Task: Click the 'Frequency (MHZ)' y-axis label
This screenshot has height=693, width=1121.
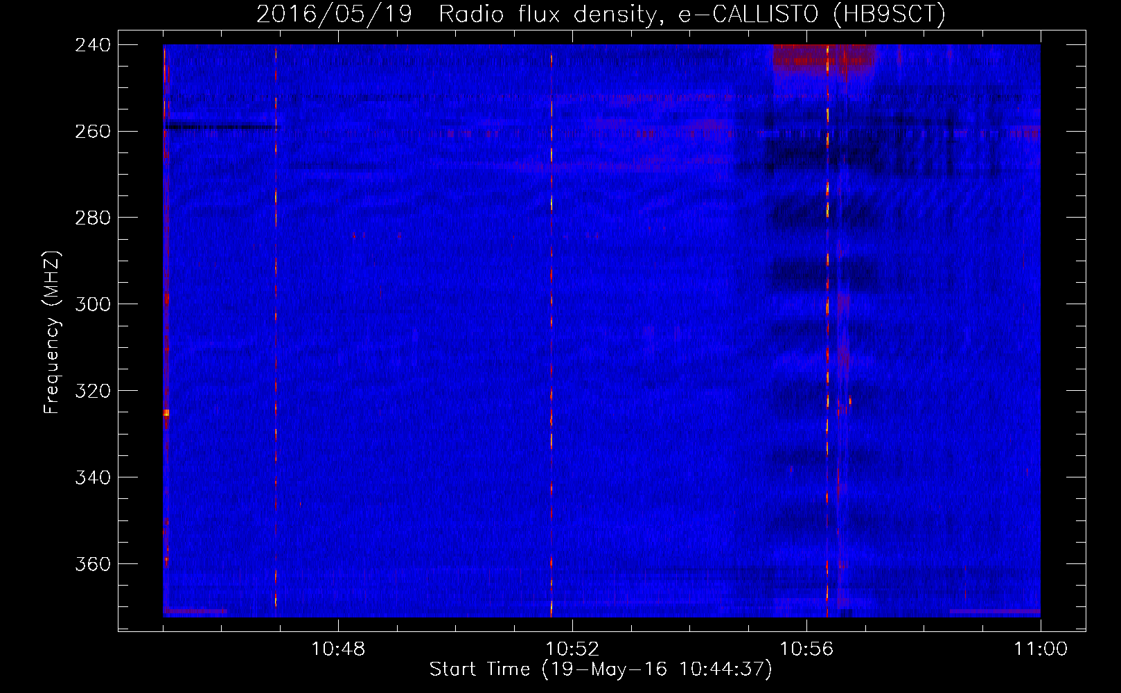Action: 52,332
